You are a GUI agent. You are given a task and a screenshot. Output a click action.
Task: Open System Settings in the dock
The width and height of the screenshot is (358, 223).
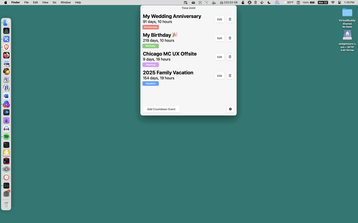6,194
